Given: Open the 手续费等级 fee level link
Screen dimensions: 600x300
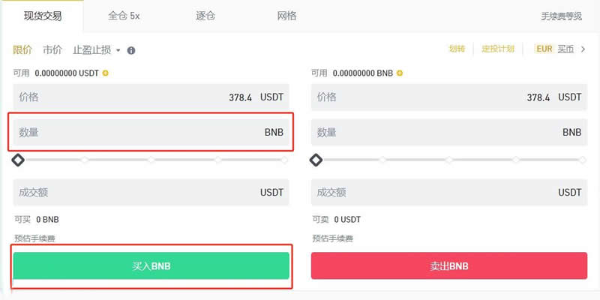Looking at the screenshot, I should (x=561, y=16).
